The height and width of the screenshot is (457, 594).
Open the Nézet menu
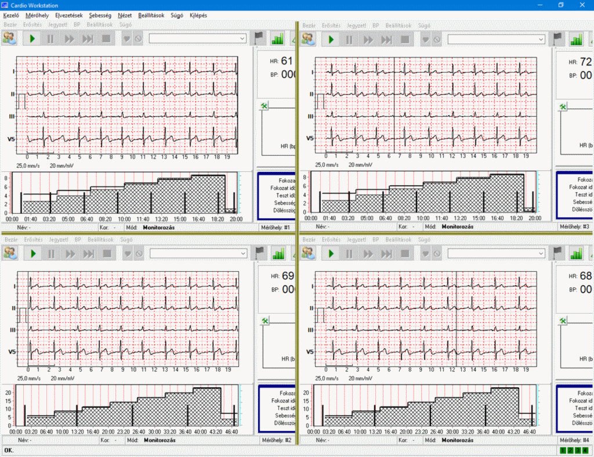[x=125, y=15]
